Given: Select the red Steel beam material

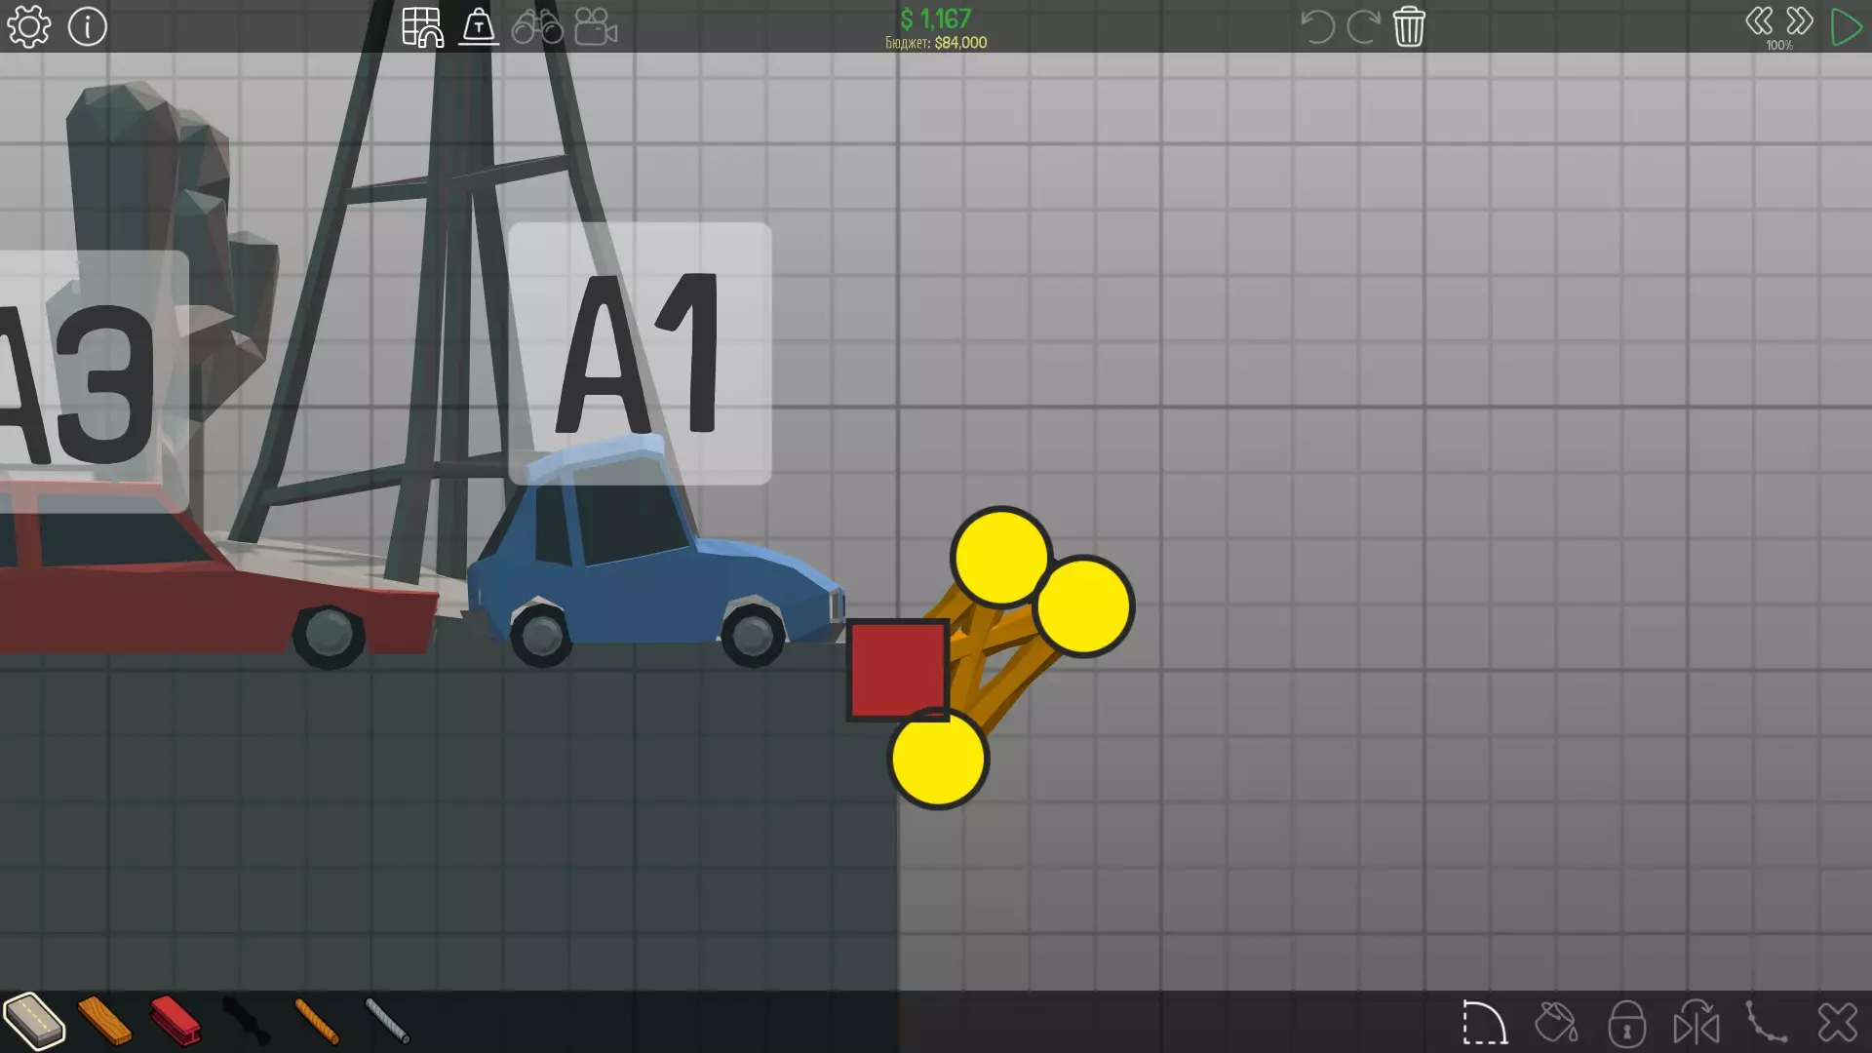Looking at the screenshot, I should tap(175, 1021).
